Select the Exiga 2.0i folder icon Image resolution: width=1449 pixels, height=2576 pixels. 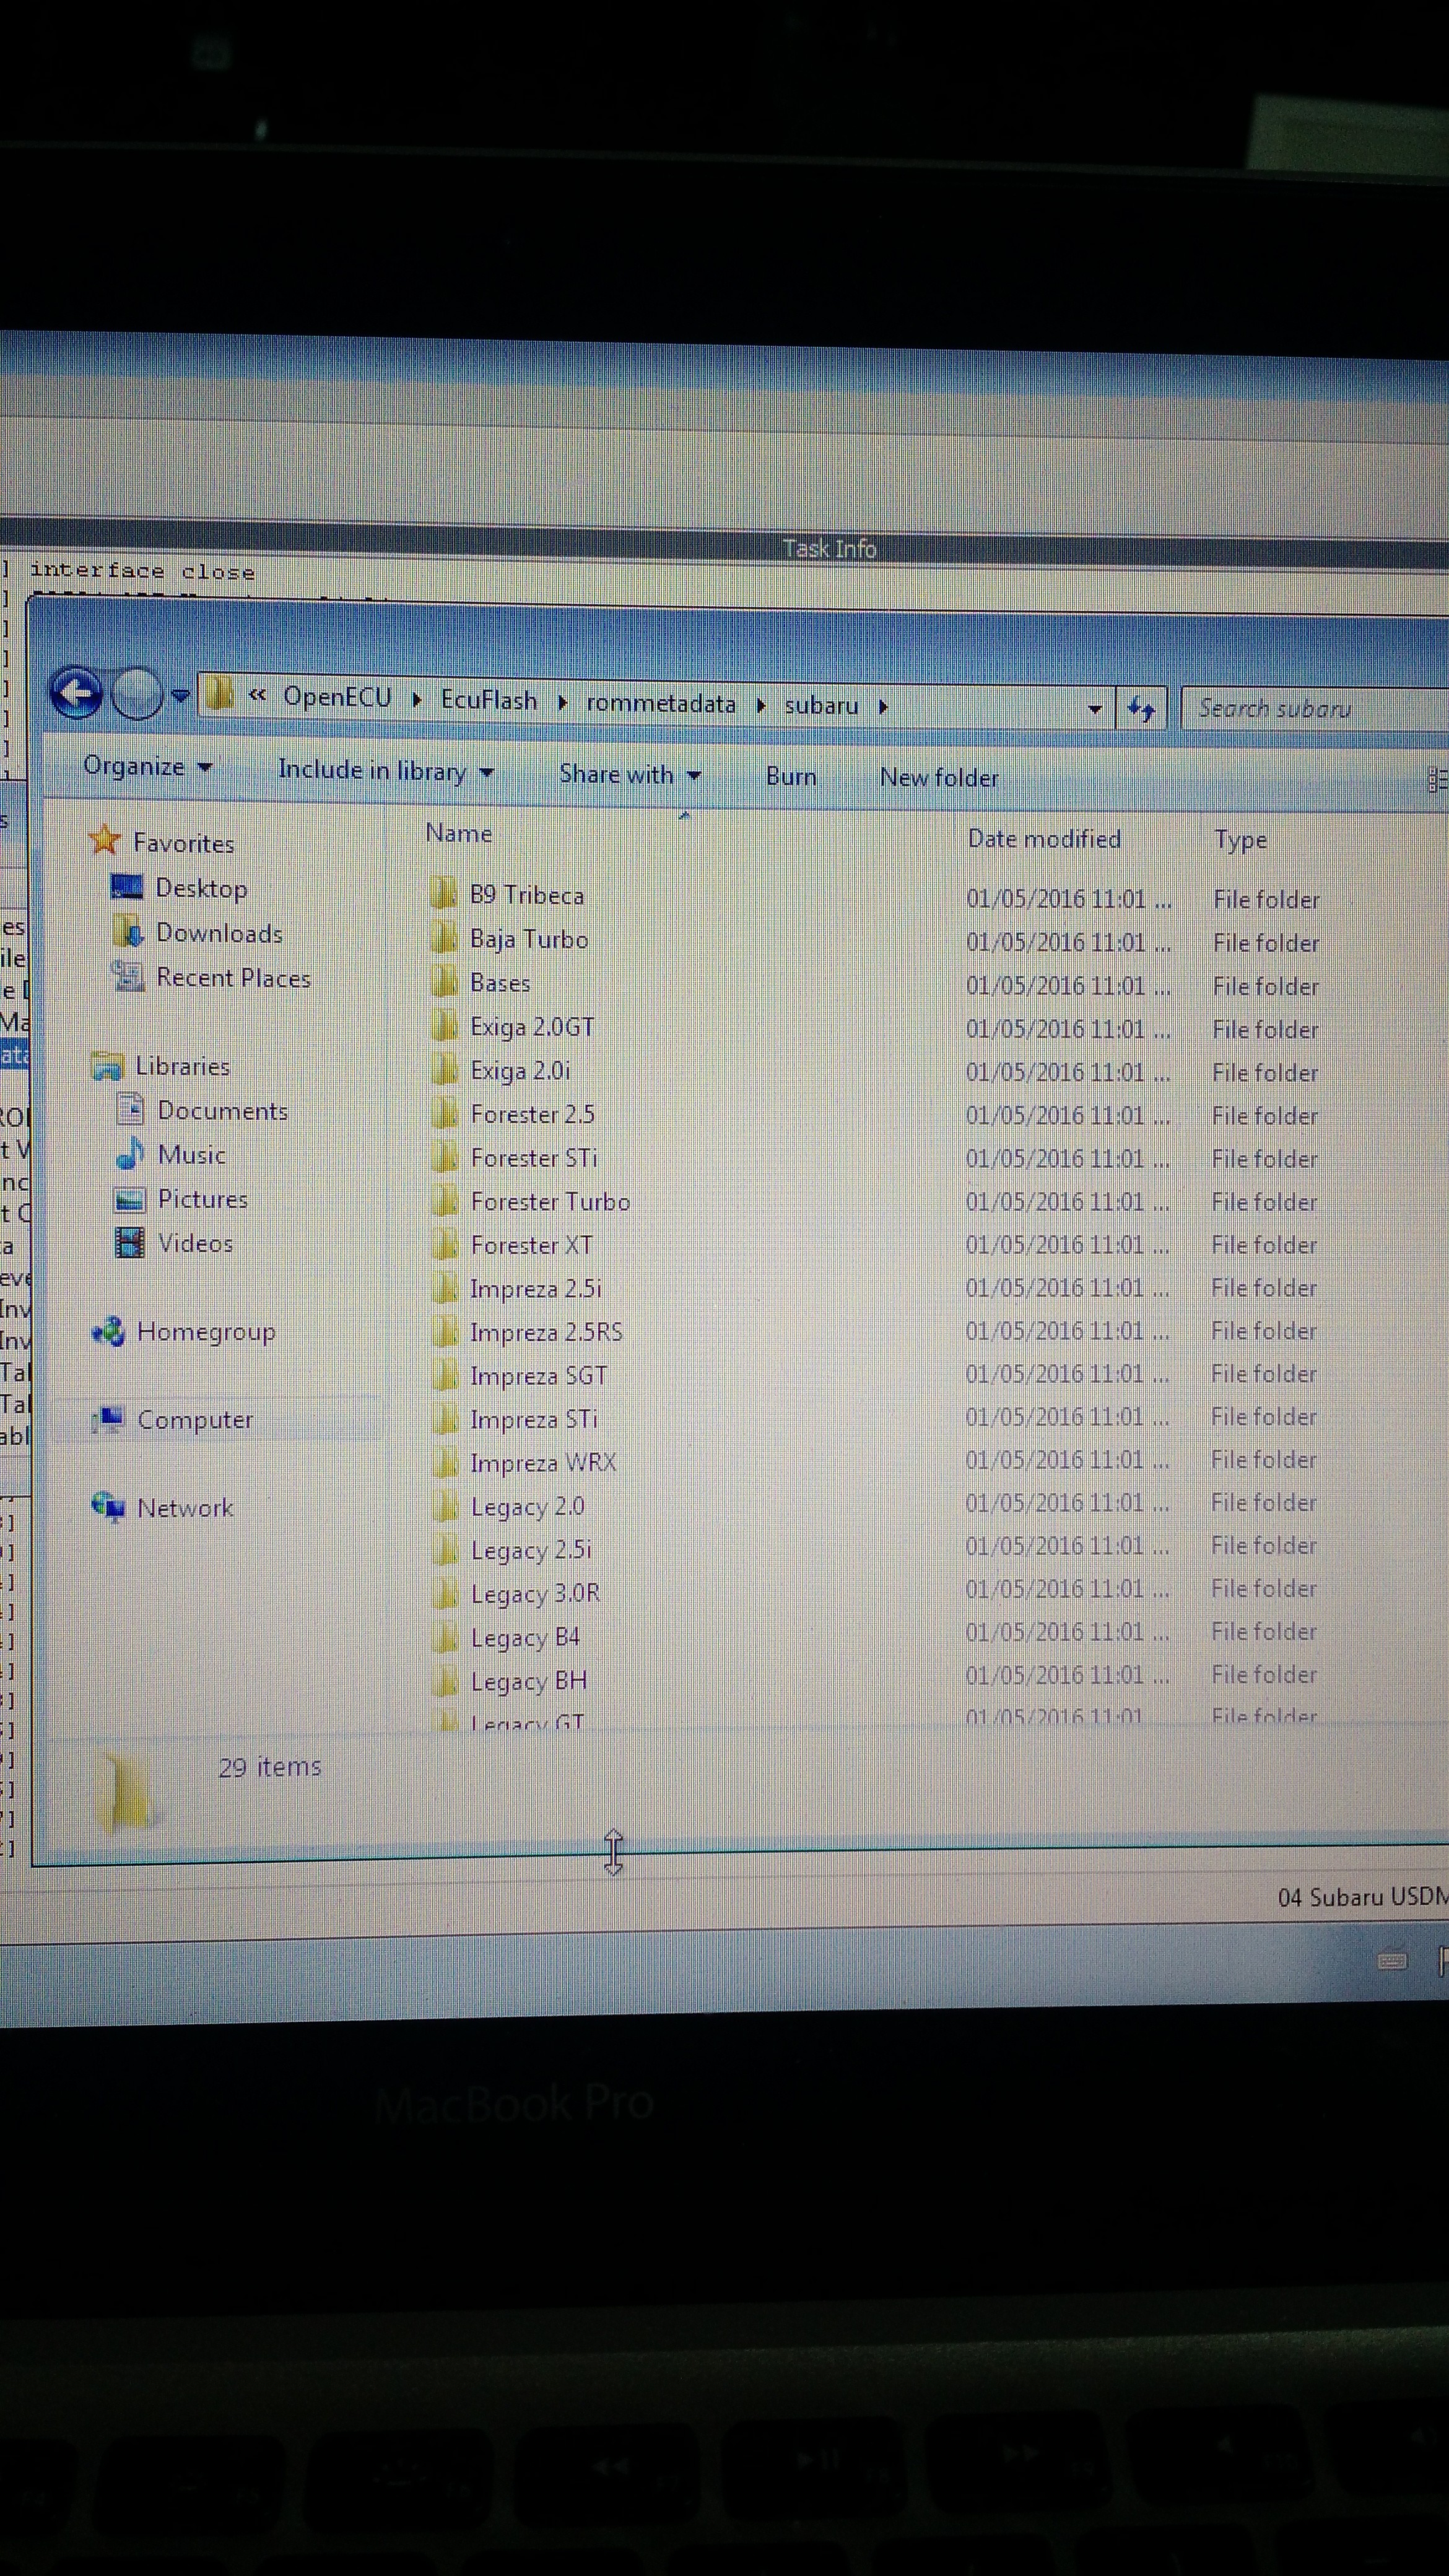[444, 1070]
